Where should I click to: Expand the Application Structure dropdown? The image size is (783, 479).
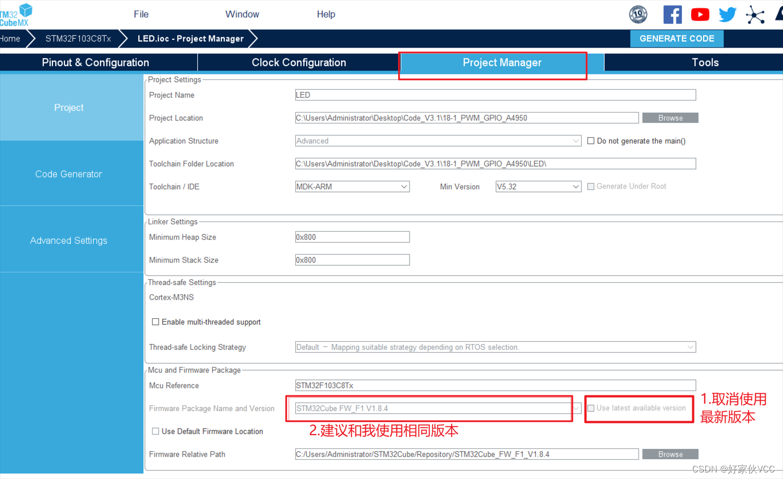click(x=438, y=141)
